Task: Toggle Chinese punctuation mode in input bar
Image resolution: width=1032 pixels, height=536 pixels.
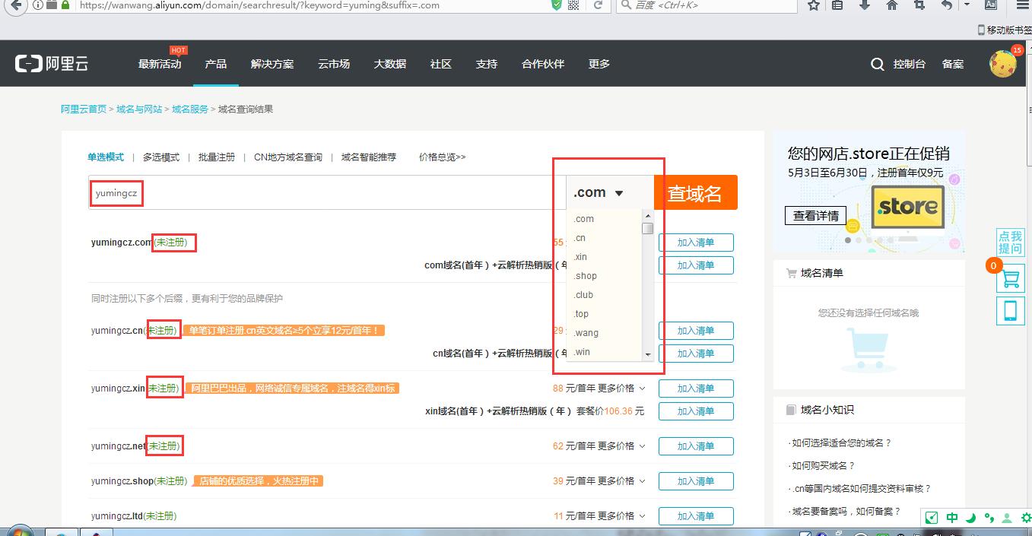Action: (x=989, y=517)
